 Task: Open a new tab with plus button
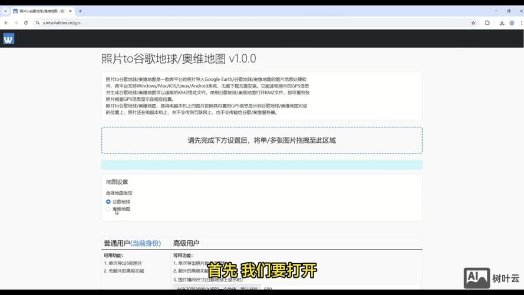80,11
